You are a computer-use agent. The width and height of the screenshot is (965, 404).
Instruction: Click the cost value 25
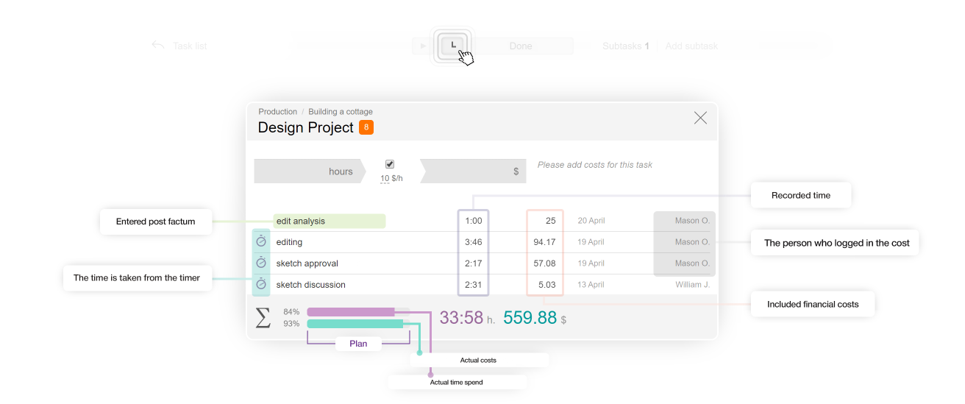550,221
